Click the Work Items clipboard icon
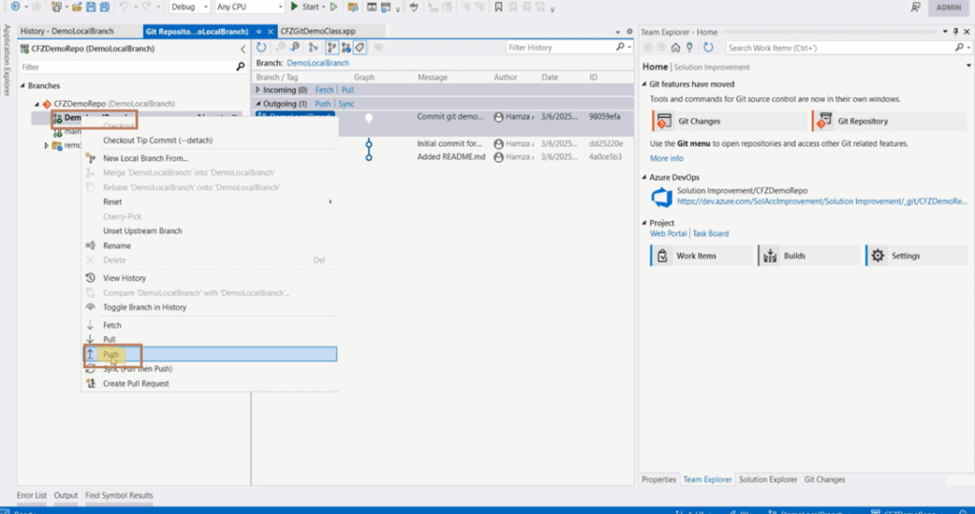Screen dimensions: 975x514 (663, 255)
